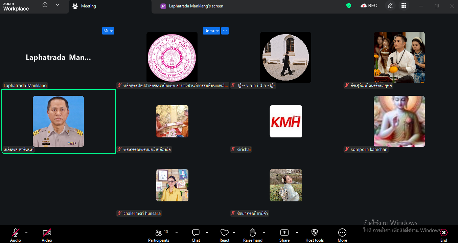Click the green encryption shield icon
The width and height of the screenshot is (458, 243).
349,6
